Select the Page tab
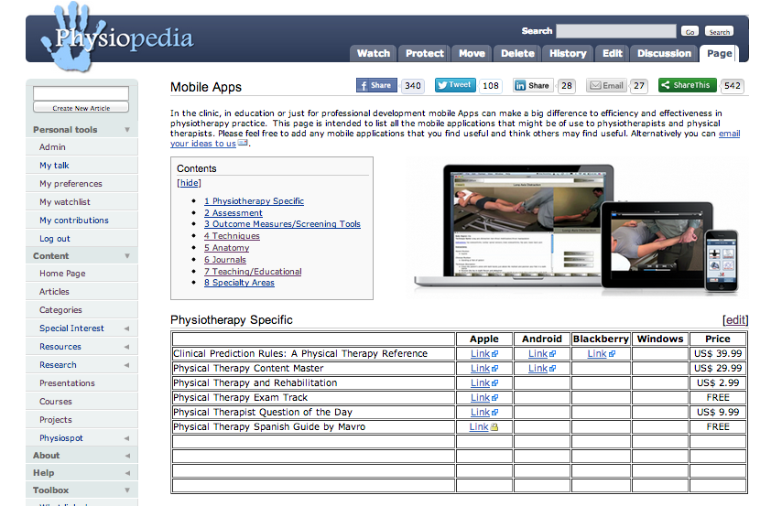 point(719,53)
